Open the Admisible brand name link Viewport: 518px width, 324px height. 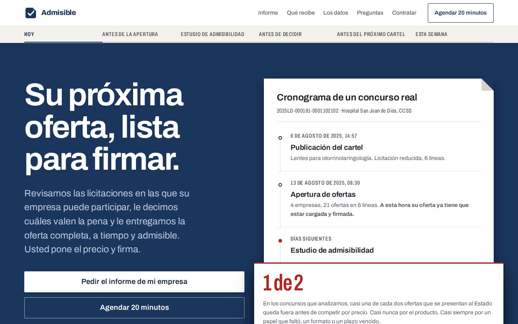(x=58, y=13)
